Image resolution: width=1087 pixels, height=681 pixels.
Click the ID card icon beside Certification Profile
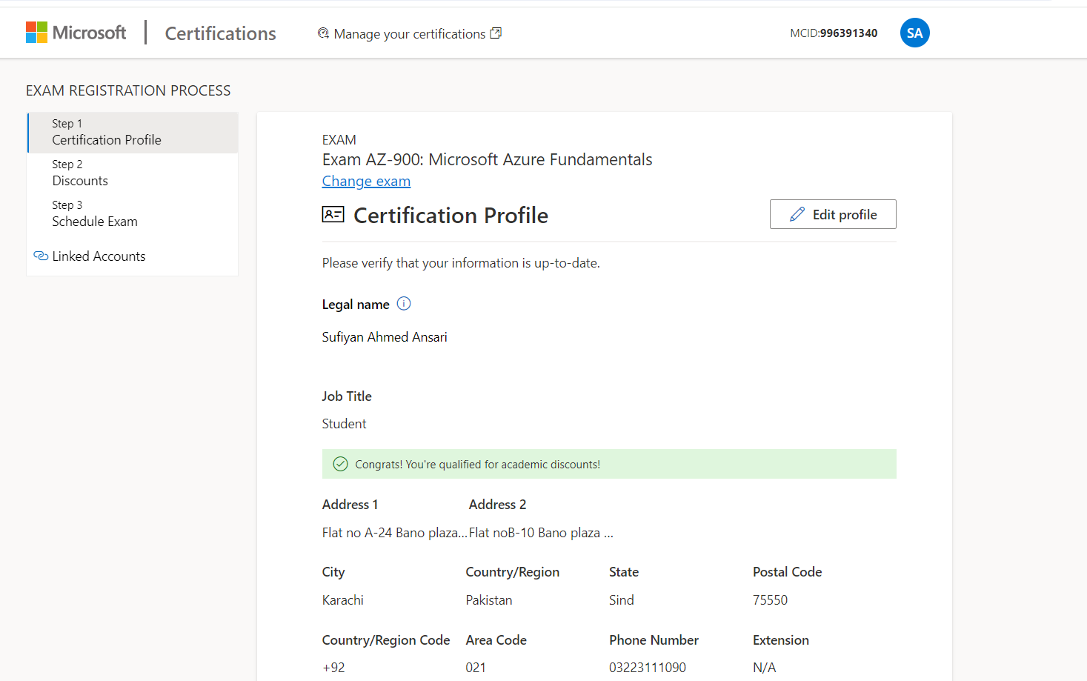tap(333, 214)
